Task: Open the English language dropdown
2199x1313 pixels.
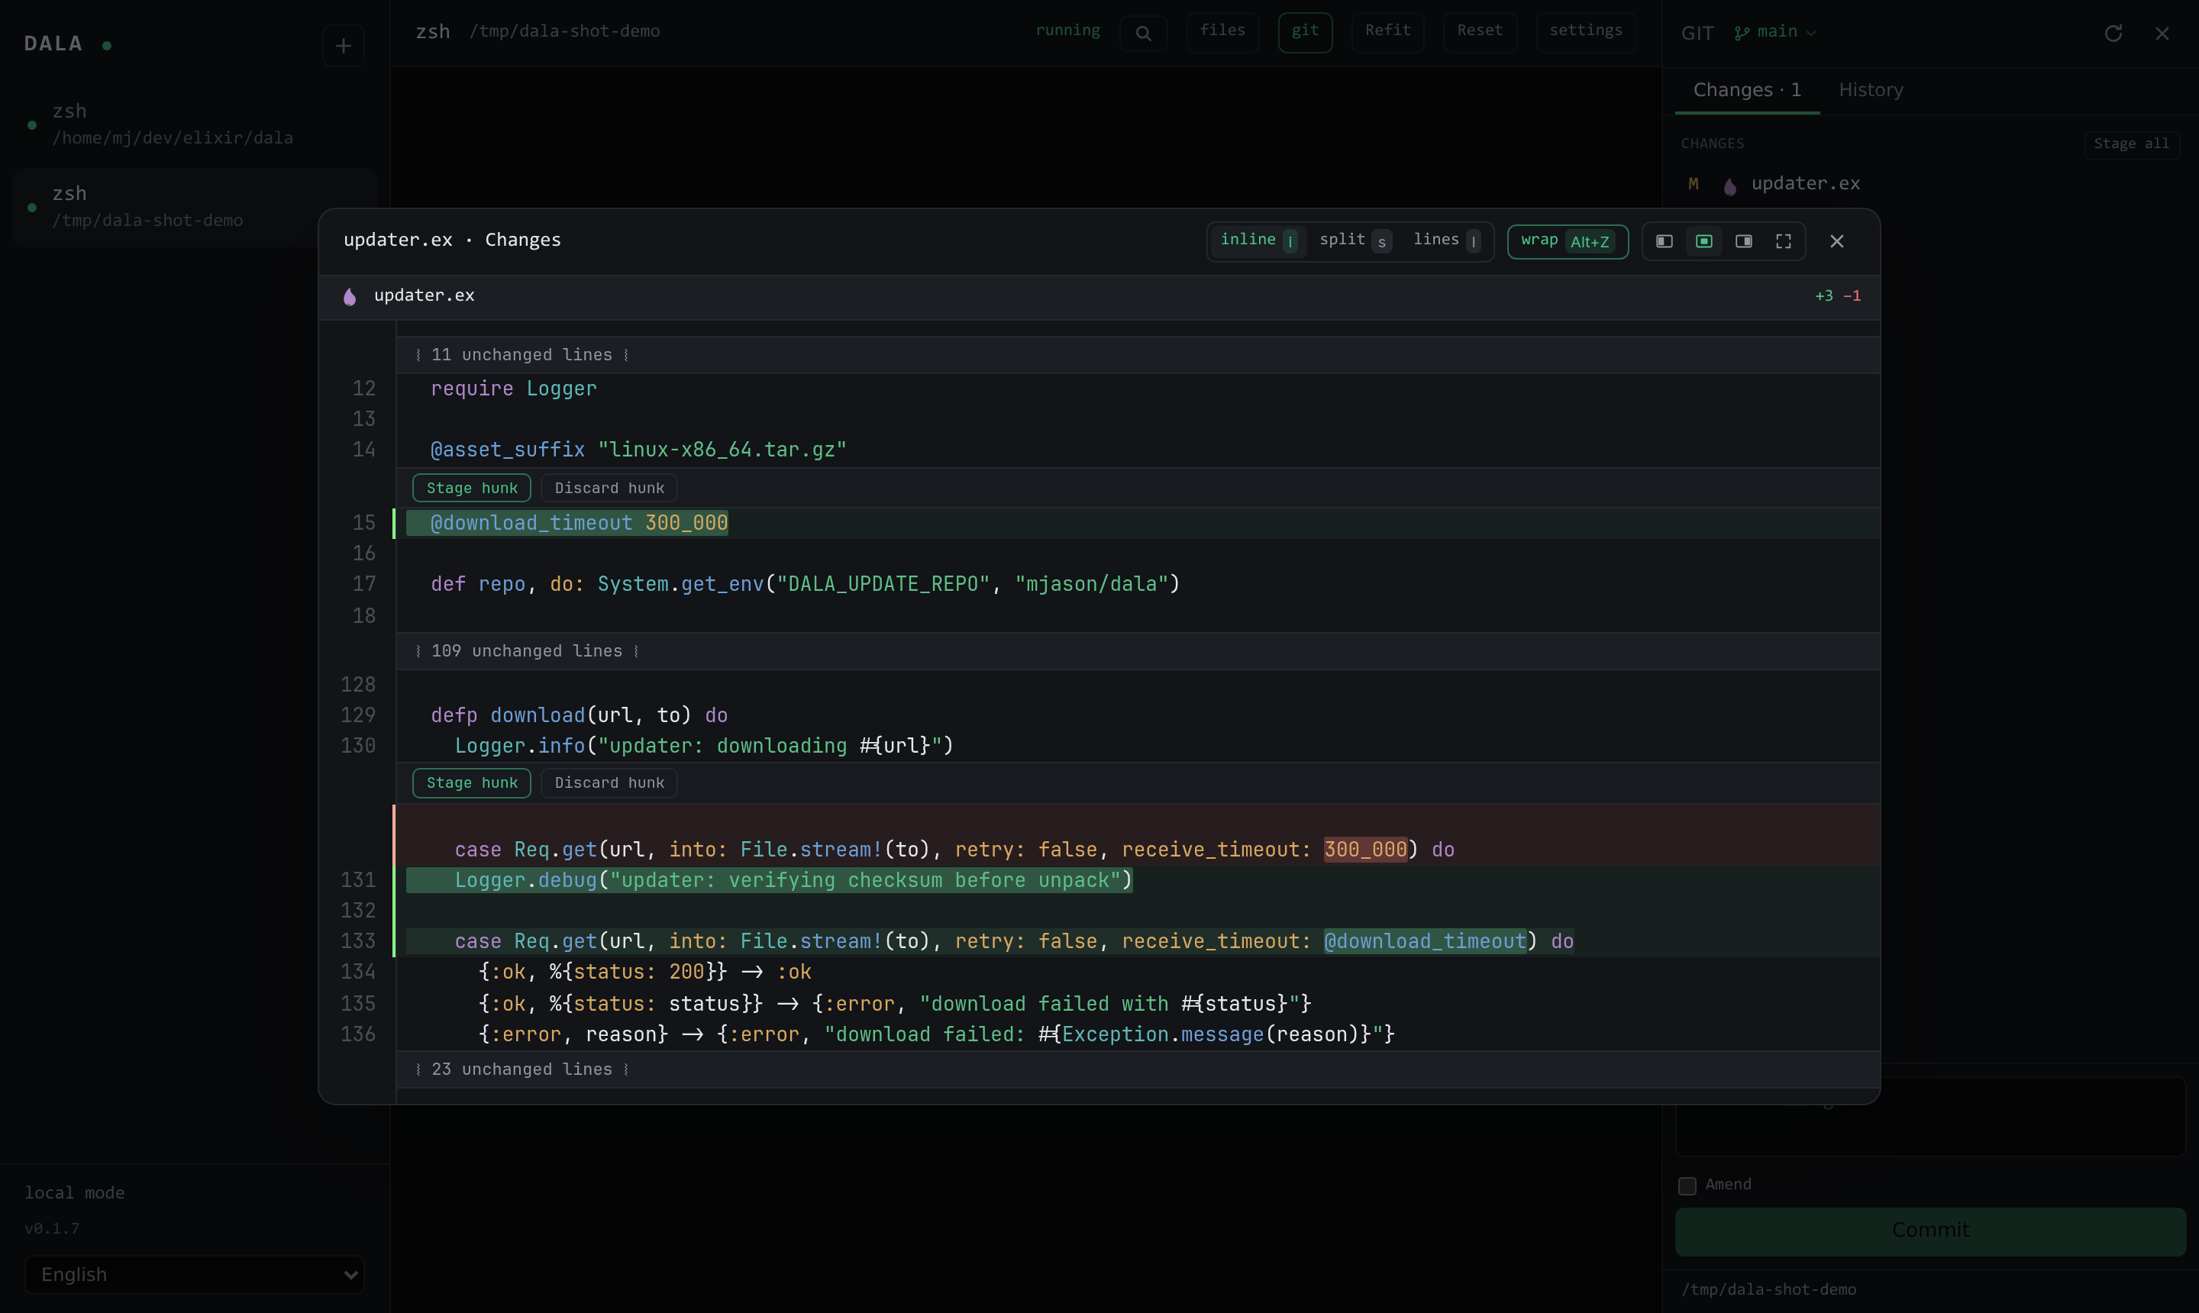Action: [x=195, y=1274]
